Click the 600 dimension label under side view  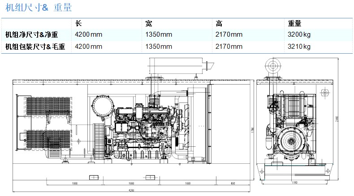[x=233, y=183]
